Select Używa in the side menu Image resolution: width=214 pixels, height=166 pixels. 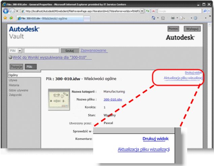click(x=13, y=80)
